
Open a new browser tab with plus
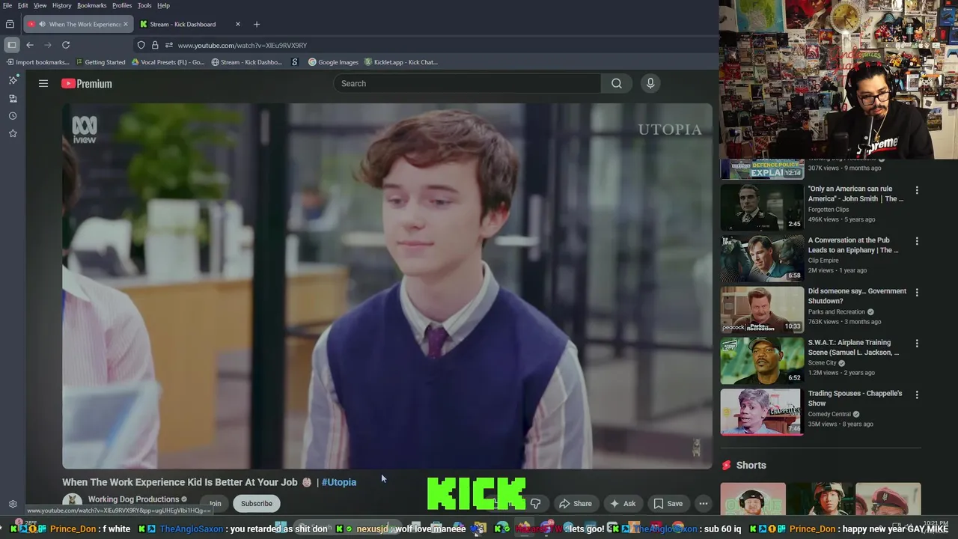[257, 24]
